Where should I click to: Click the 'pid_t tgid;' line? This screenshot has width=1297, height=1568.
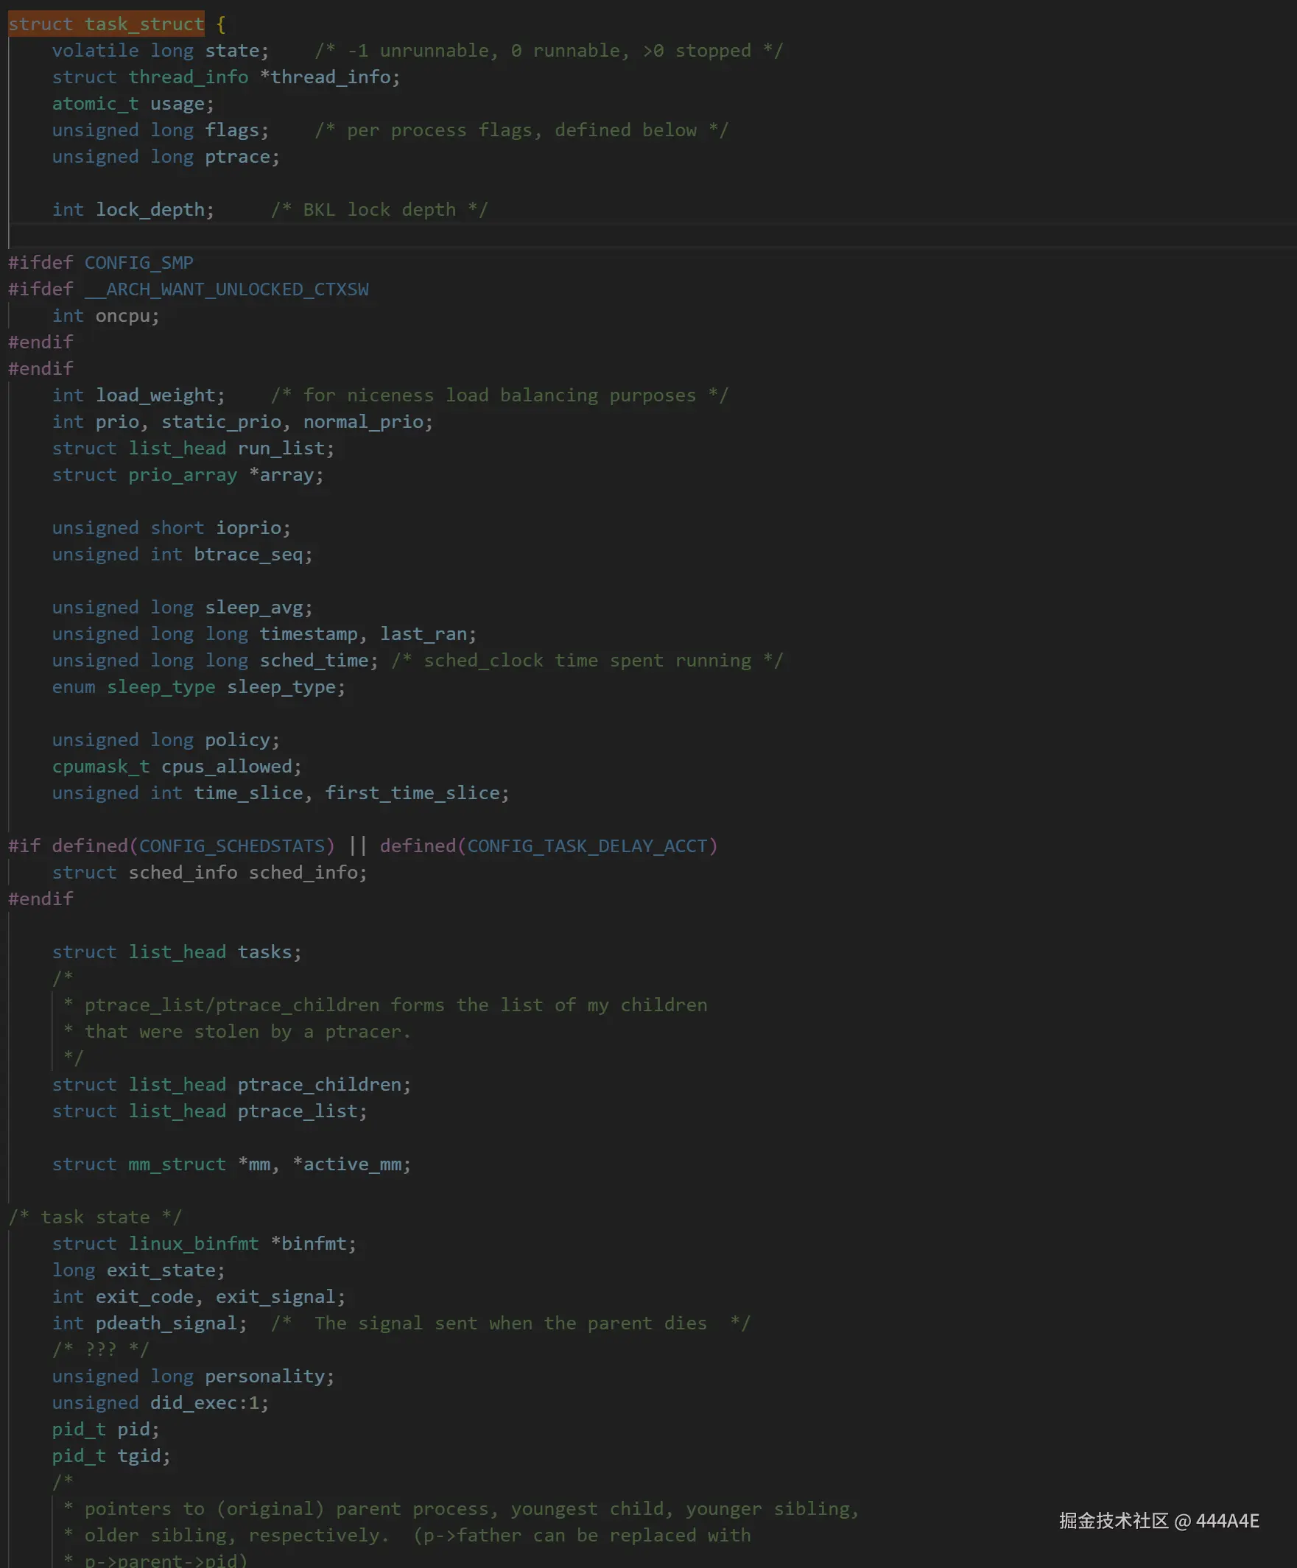pyautogui.click(x=111, y=1455)
